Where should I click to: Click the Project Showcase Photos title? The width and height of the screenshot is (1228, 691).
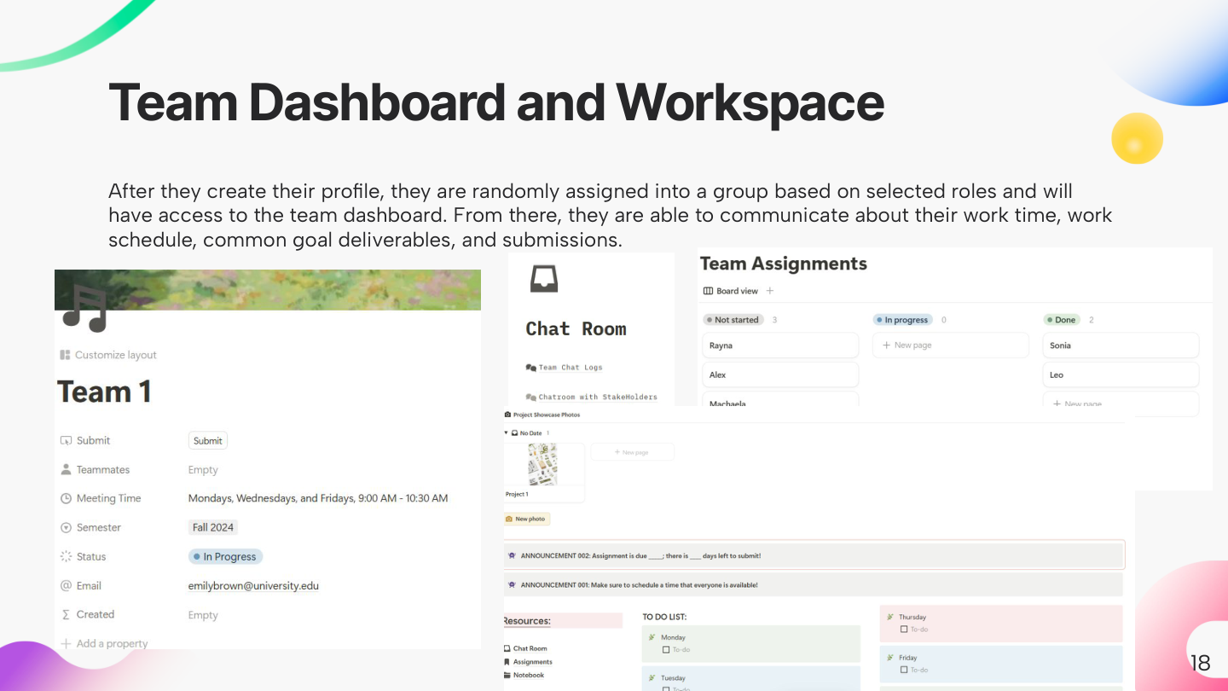click(x=547, y=415)
